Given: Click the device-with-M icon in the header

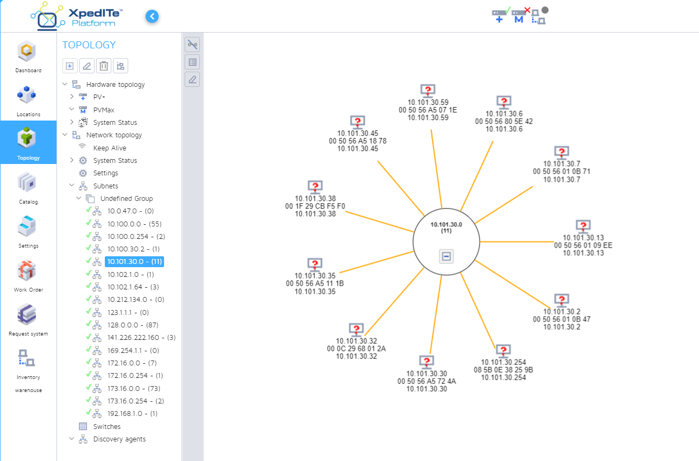Looking at the screenshot, I should click(517, 14).
